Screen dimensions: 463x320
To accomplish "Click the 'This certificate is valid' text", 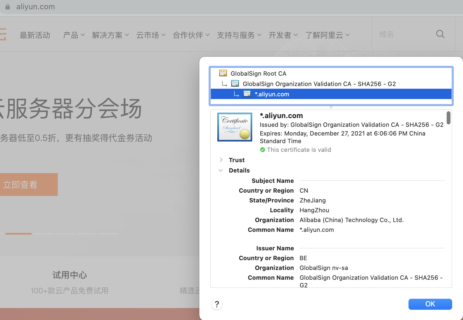I will click(x=299, y=150).
